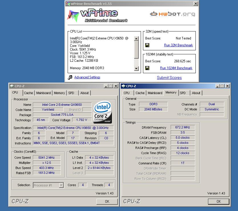Open About tab in left CPU-Z window
Viewport: 238px width, 211px height.
point(84,93)
